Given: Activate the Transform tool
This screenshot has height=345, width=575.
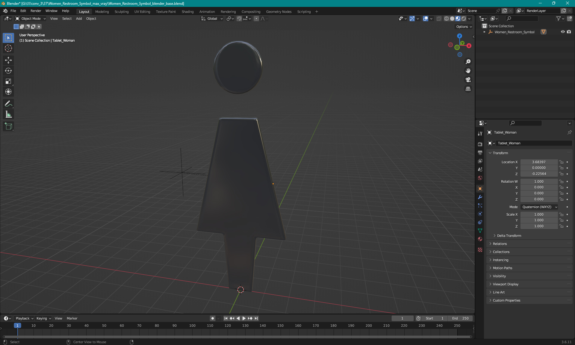Looking at the screenshot, I should click(8, 92).
